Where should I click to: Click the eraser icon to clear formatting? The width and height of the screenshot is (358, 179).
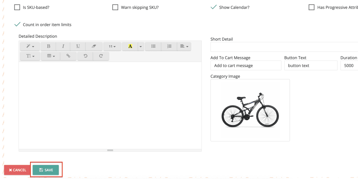pos(93,46)
